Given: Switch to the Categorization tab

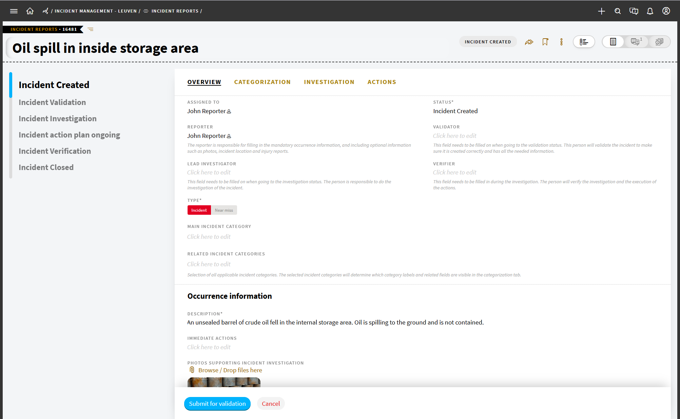Looking at the screenshot, I should point(263,82).
